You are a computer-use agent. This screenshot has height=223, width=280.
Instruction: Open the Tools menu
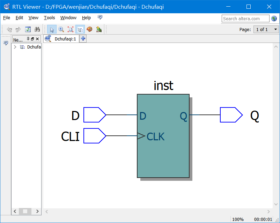tap(49, 17)
